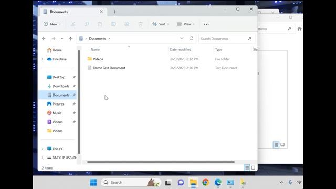Go forward with the forward arrow
336x189 pixels.
[54, 38]
